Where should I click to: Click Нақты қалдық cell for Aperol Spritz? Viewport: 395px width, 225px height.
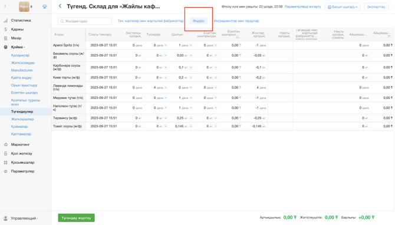[280, 45]
